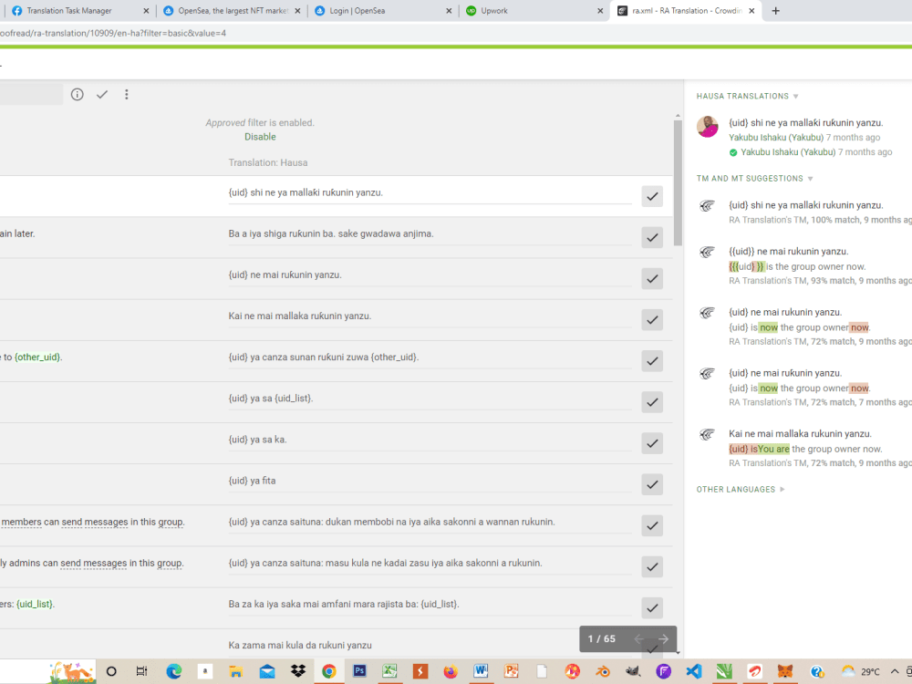Open the three-dot more options menu
This screenshot has width=912, height=684.
click(x=126, y=94)
